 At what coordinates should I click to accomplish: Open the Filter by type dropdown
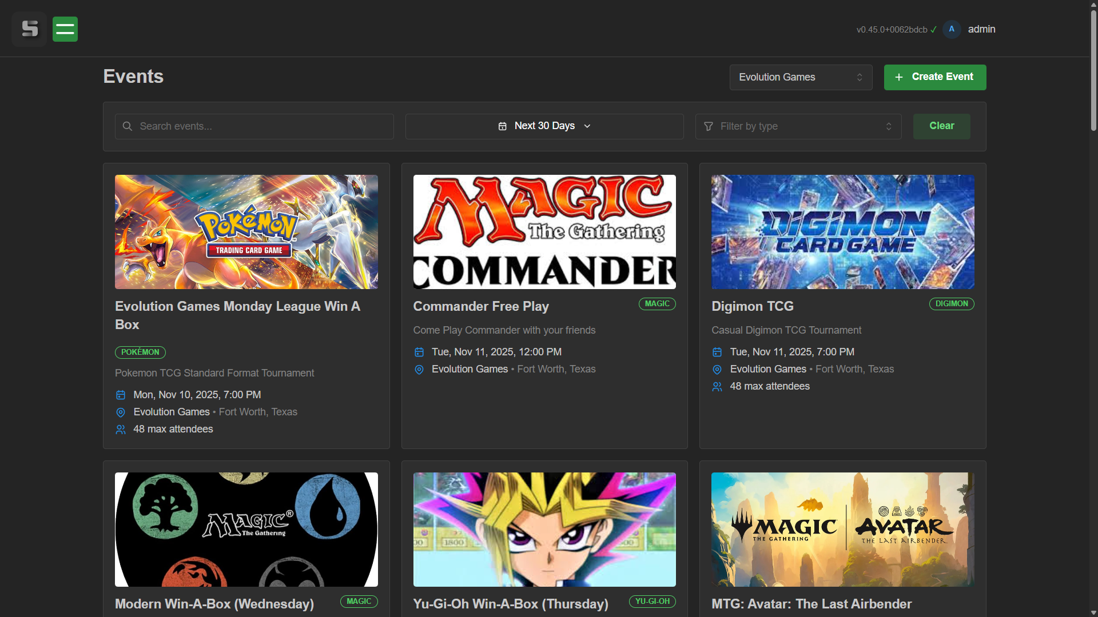798,126
